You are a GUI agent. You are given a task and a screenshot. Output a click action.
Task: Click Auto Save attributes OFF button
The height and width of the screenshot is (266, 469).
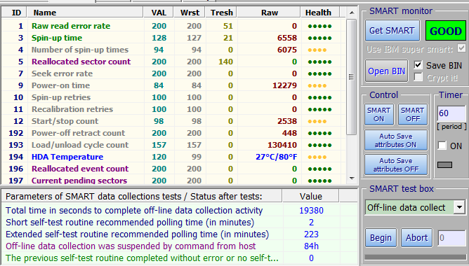point(396,164)
